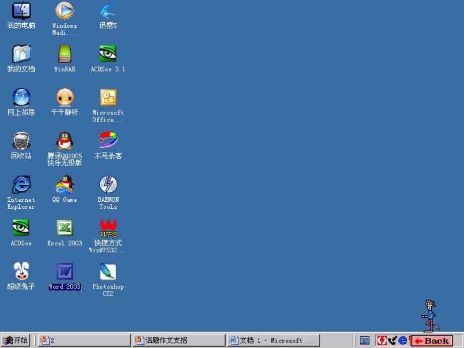Screen dimensions: 464x348
Task: Select the Word 2003 icon image
Action: [65, 271]
